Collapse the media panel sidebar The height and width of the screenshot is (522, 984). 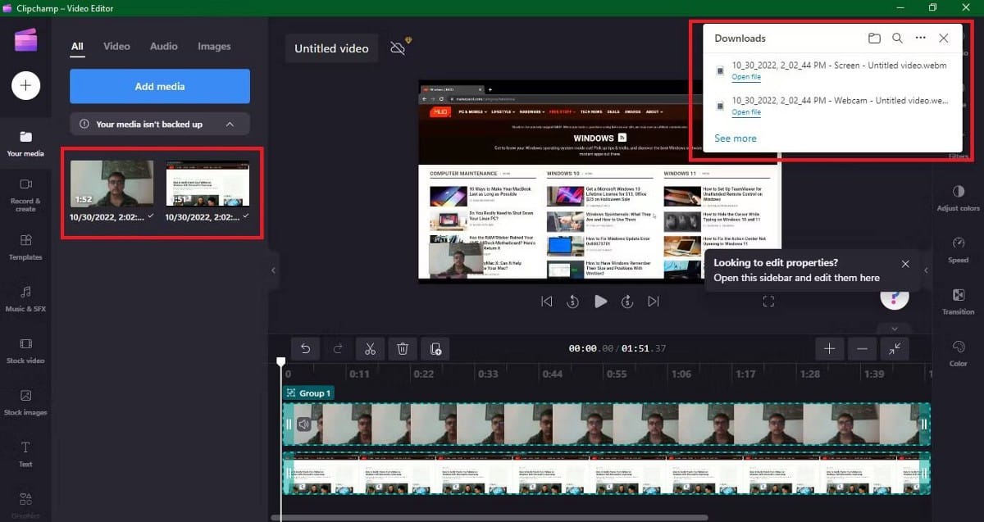273,270
